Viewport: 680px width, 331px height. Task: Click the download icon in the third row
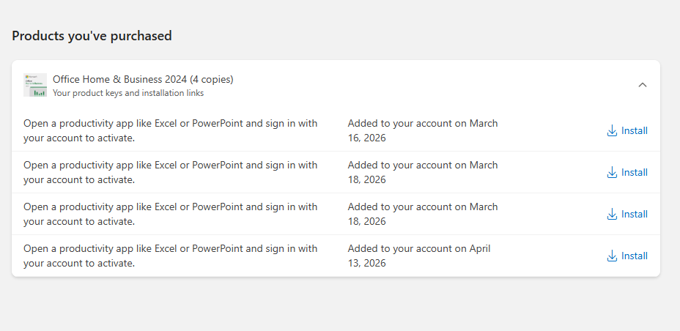click(x=612, y=215)
